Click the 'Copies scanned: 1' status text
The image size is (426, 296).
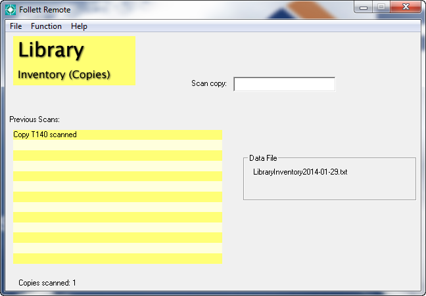click(47, 283)
